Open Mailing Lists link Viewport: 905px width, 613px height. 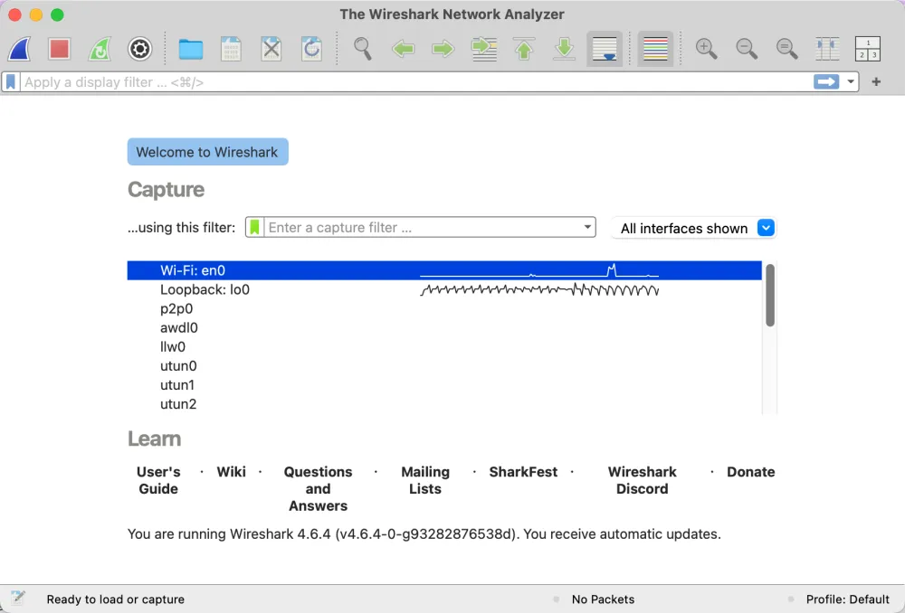425,480
